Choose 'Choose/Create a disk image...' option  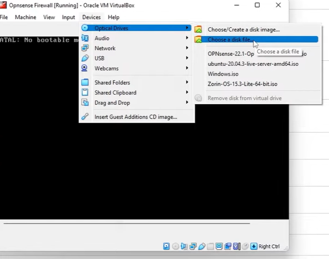click(x=243, y=30)
